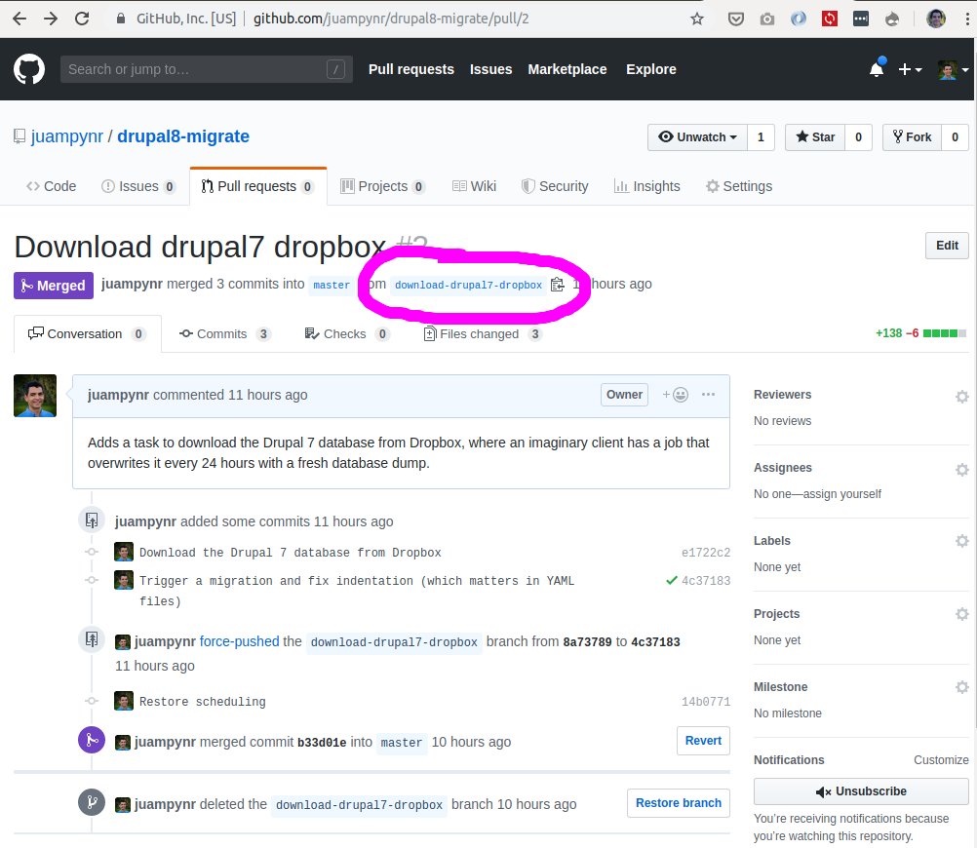
Task: Expand the plus create-new dropdown
Action: [910, 69]
